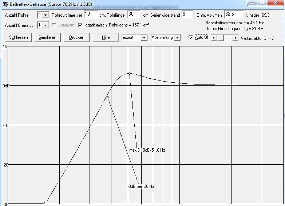
Task: Click the Drucken button
Action: point(76,37)
